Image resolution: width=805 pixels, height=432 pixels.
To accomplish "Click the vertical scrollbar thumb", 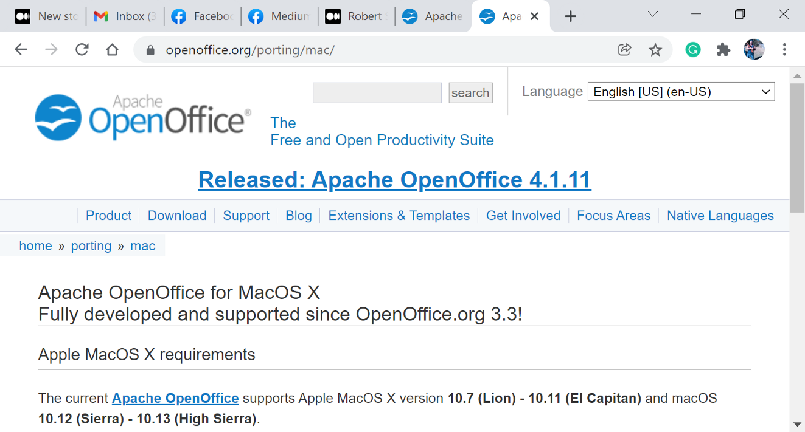I will pos(797,148).
